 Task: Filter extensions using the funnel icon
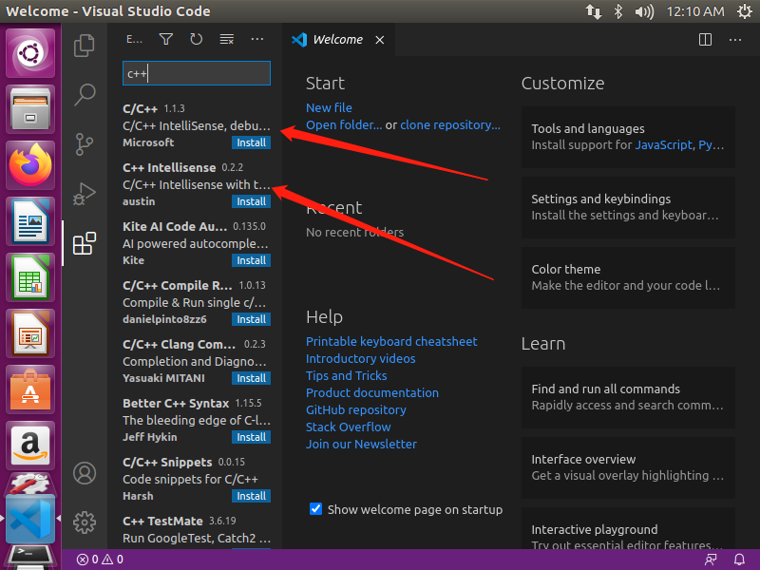pos(165,39)
